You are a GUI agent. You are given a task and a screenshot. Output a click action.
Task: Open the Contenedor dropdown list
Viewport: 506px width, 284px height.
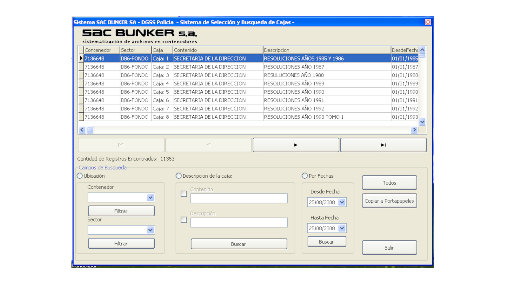click(150, 198)
